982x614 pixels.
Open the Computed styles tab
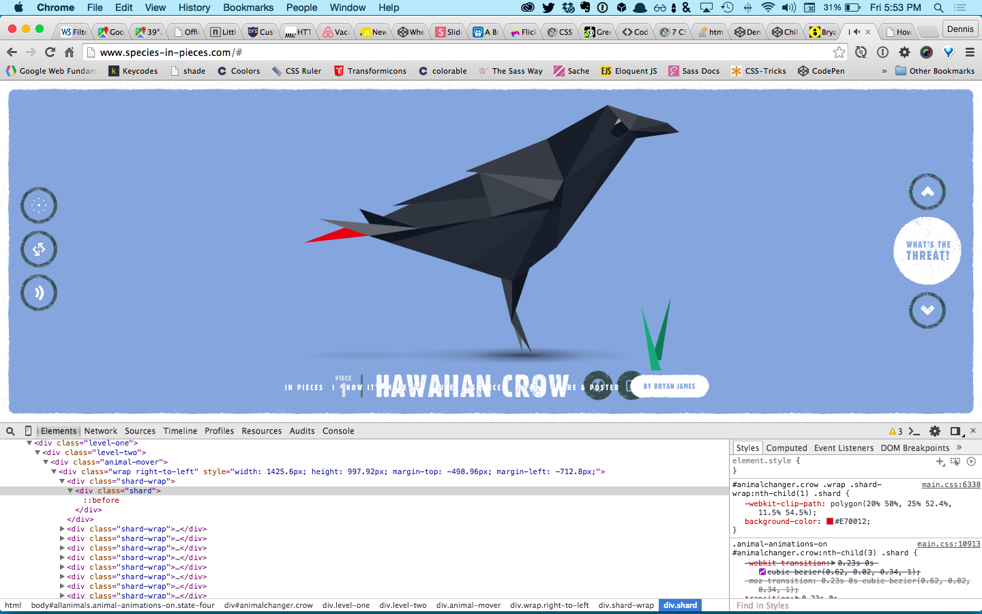[x=786, y=448]
